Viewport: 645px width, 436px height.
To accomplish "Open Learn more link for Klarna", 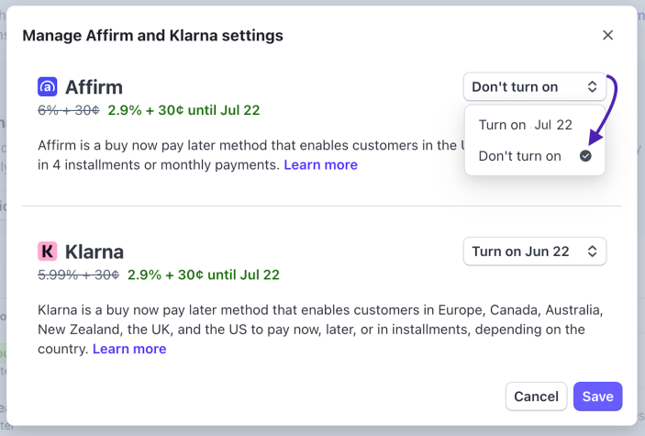I will tap(129, 349).
